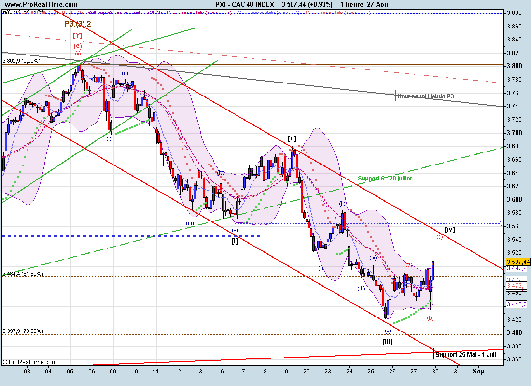Select the P3.(3).2 wave label box
Image resolution: width=531 pixels, height=386 pixels.
77,23
